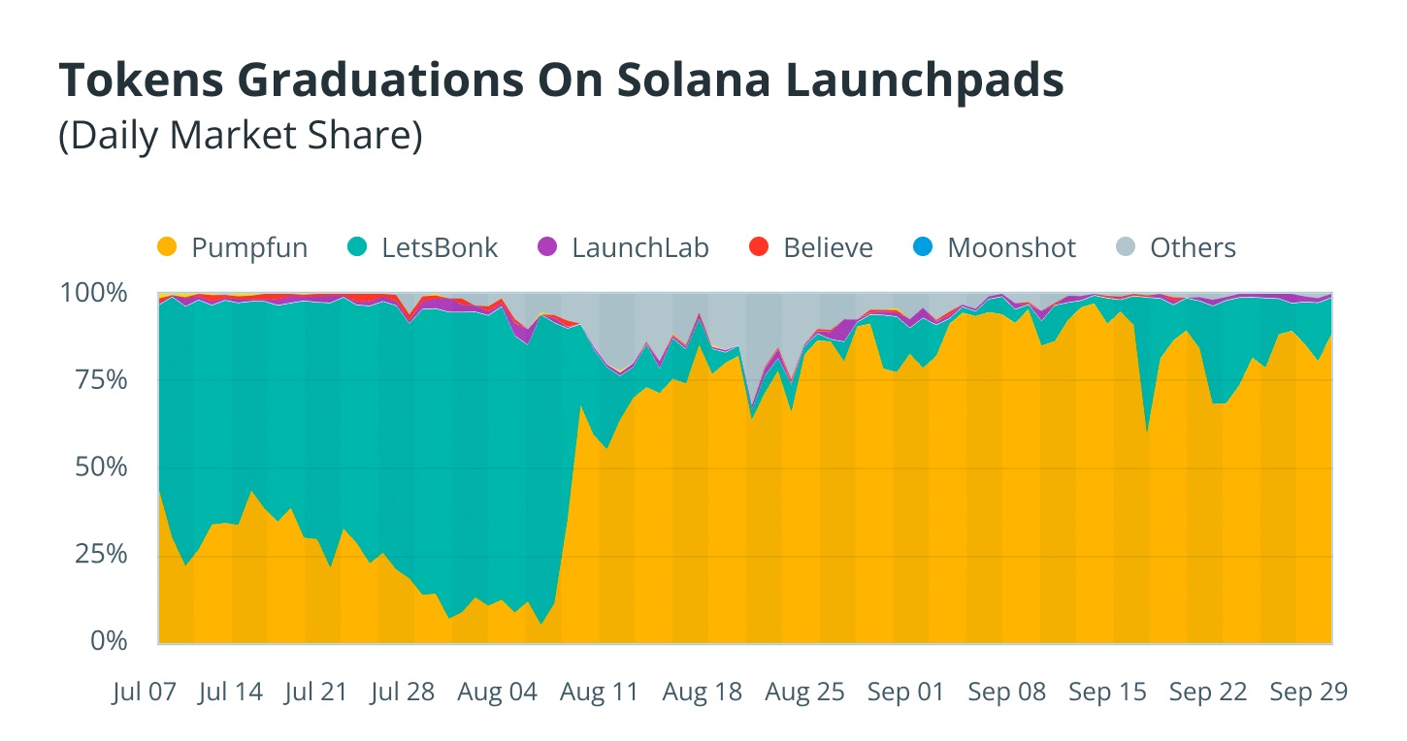Click the Sep 01 x-axis date label

(x=904, y=692)
